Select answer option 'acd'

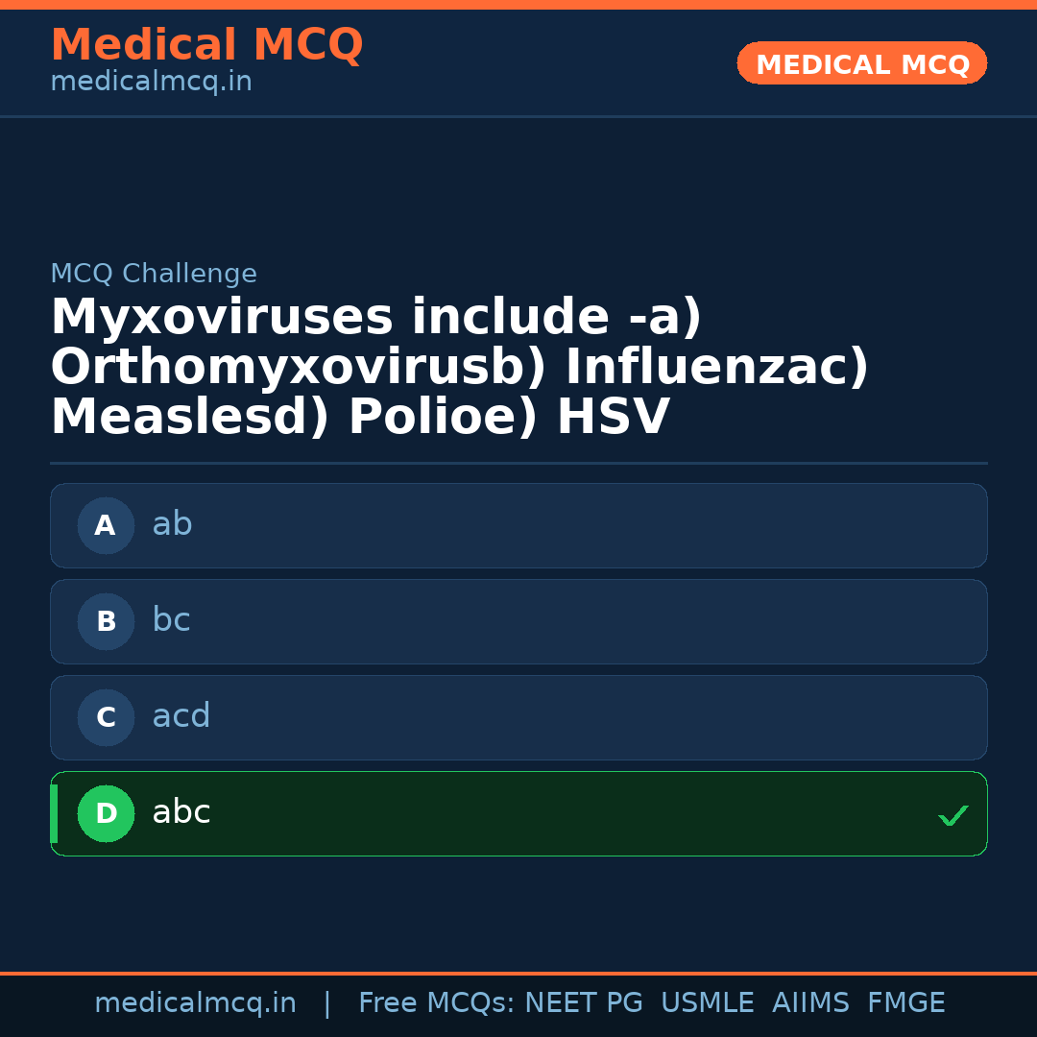coord(518,717)
